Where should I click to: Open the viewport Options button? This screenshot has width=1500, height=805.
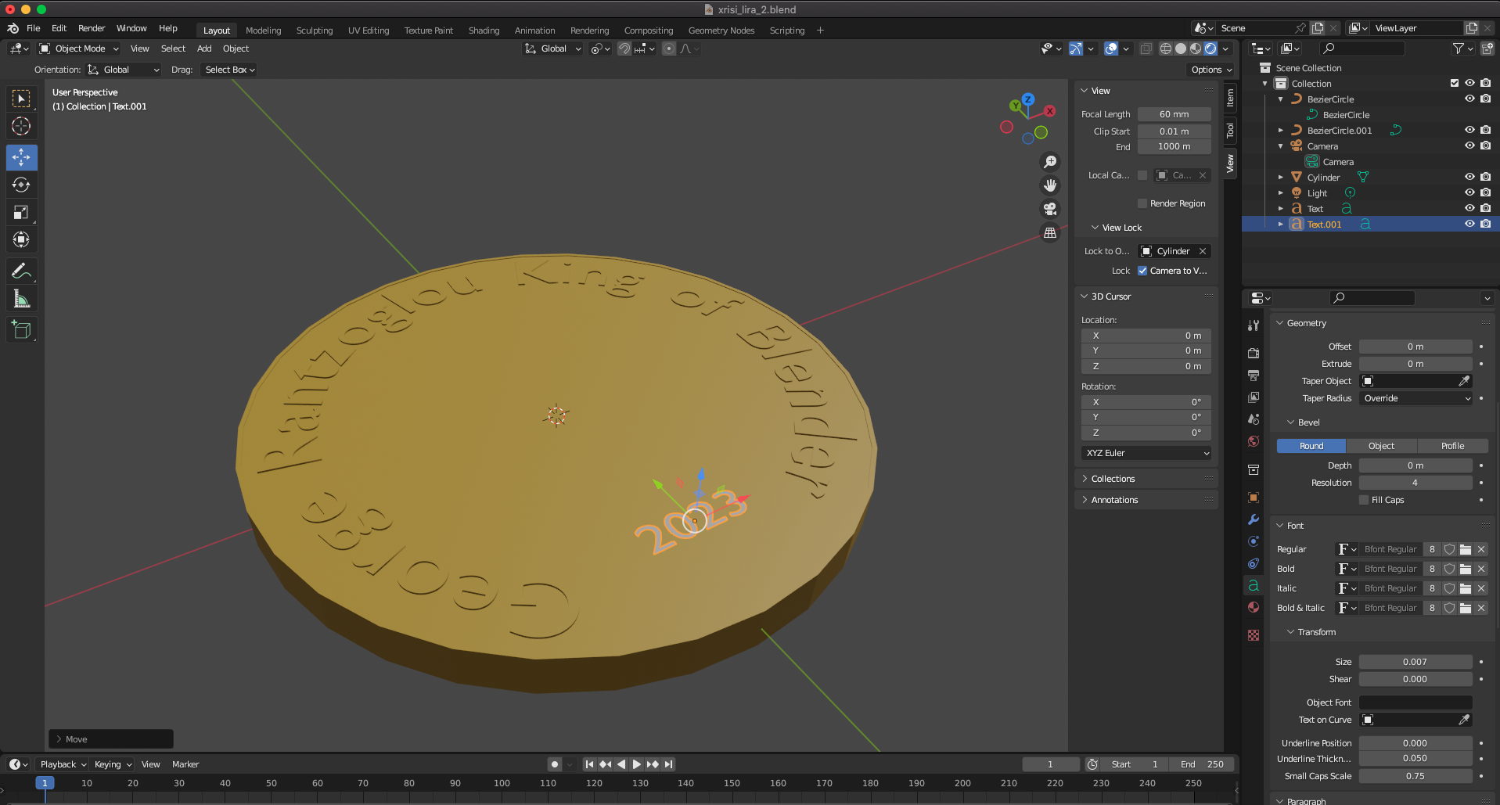[x=1210, y=70]
